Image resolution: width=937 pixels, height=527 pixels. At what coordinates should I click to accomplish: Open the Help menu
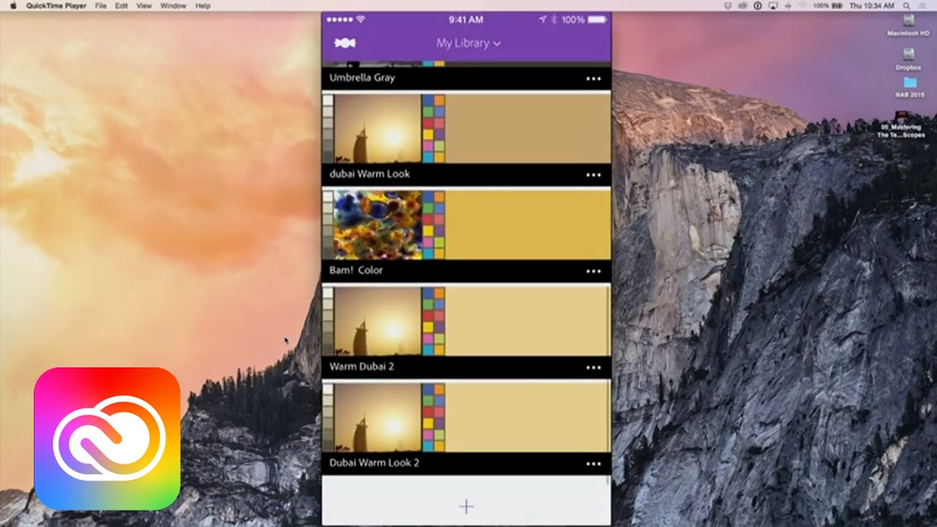pyautogui.click(x=203, y=5)
